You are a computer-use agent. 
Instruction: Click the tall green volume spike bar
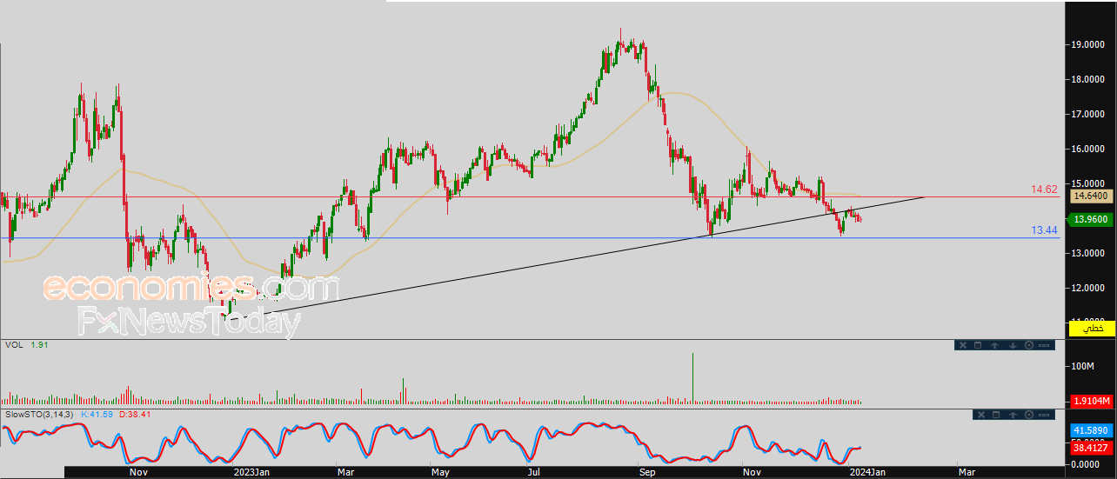(692, 378)
